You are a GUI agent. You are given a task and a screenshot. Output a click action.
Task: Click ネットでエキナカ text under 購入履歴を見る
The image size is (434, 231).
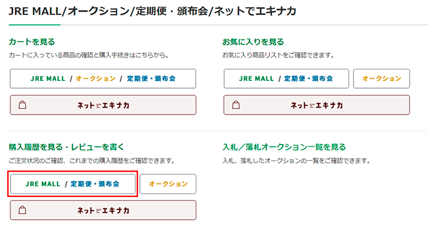pos(103,211)
